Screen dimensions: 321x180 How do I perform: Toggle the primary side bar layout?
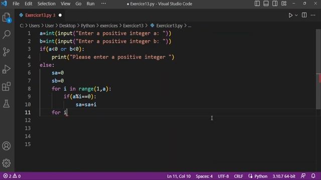click(257, 3)
